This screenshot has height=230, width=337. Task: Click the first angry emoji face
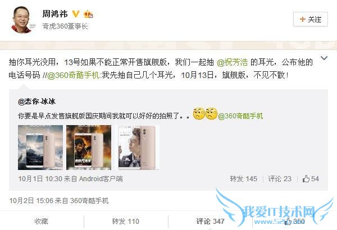tap(199, 114)
